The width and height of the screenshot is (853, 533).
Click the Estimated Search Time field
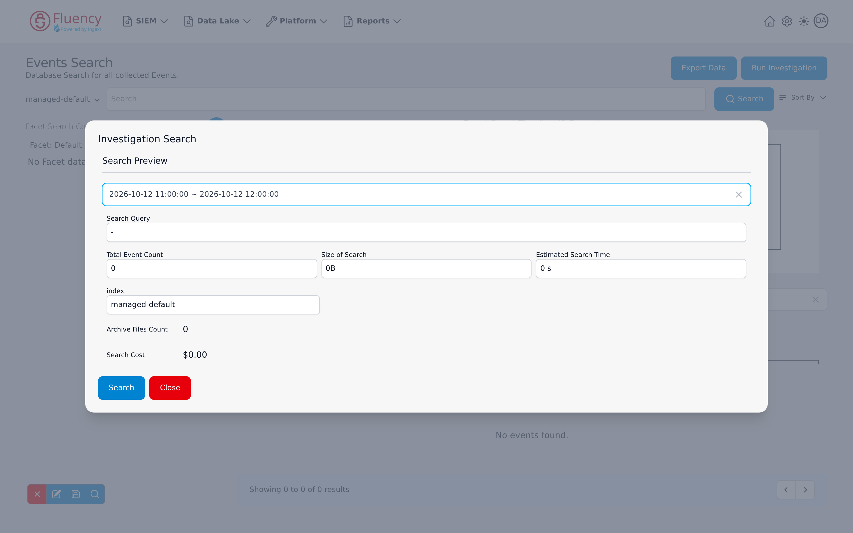pyautogui.click(x=641, y=269)
